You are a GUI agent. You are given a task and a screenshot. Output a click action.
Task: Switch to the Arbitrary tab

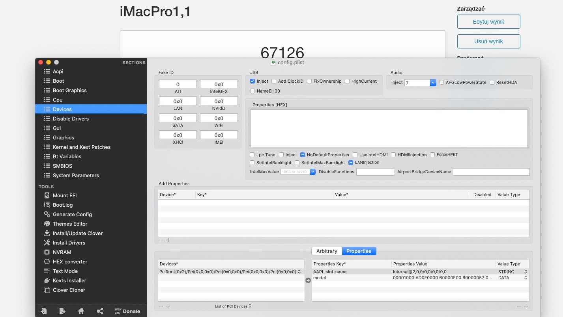327,251
